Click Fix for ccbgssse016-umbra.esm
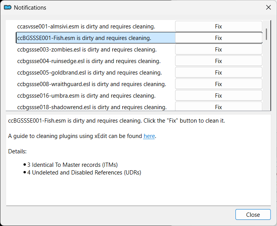 pos(219,96)
